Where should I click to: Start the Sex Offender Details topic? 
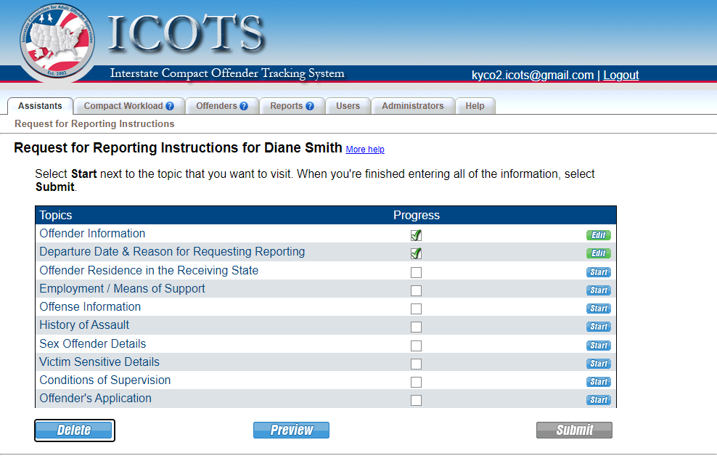[x=599, y=346]
